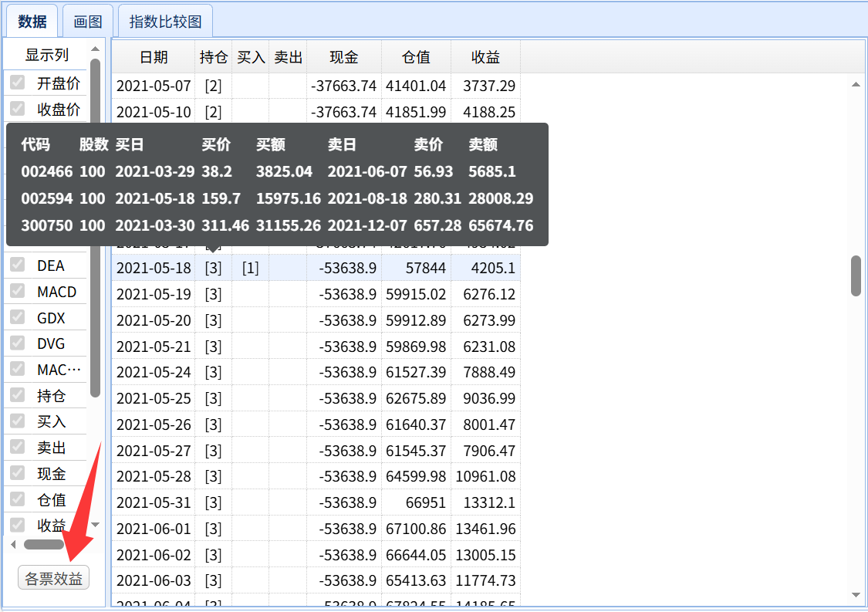
Task: Open the 指数比较图 tab
Action: click(x=165, y=22)
